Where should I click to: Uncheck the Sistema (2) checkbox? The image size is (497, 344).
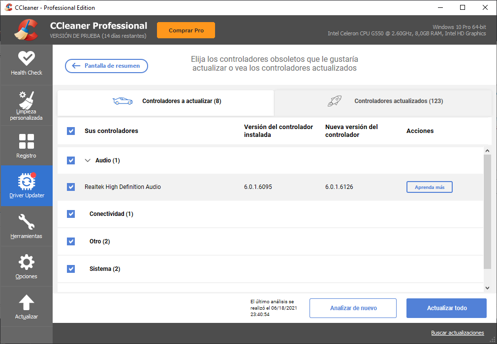coord(71,269)
